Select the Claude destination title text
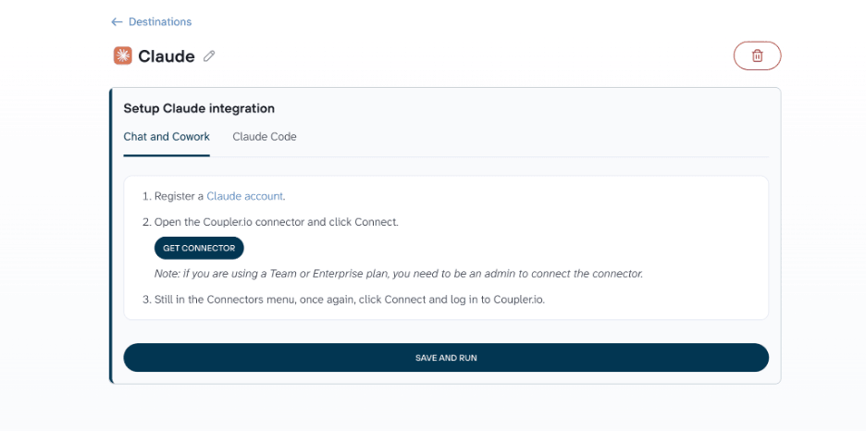The width and height of the screenshot is (866, 431). point(167,56)
